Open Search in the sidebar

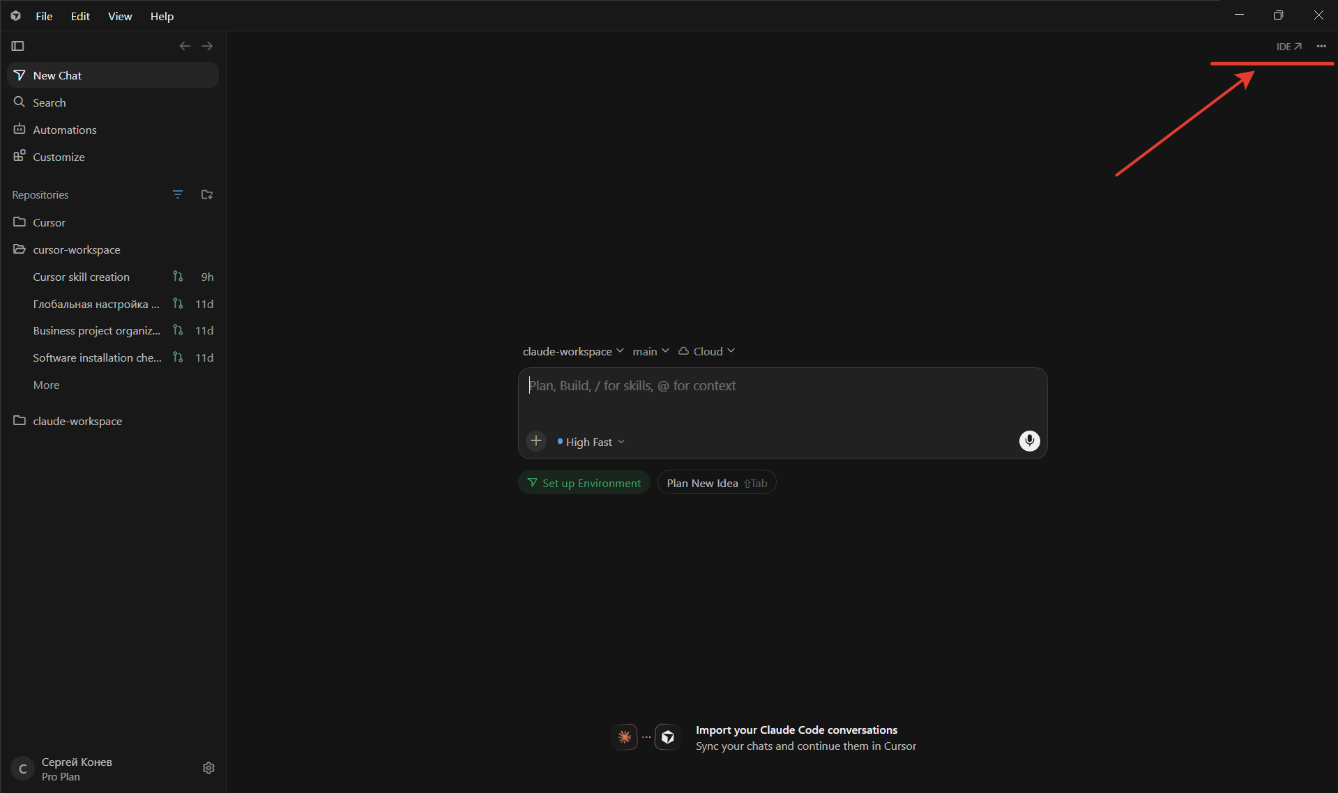coord(113,102)
